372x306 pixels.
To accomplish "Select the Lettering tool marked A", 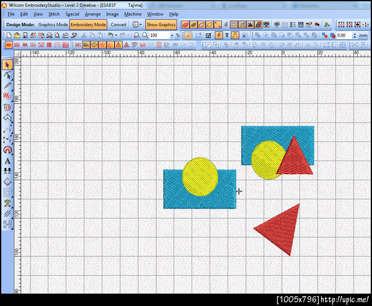I will point(7,161).
